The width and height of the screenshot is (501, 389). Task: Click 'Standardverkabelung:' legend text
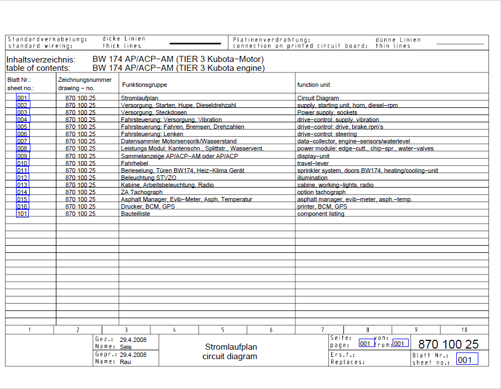click(x=48, y=39)
